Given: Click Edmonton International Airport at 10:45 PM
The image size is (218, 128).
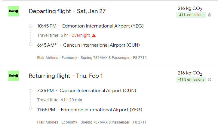Looking at the screenshot, I should (x=103, y=26).
